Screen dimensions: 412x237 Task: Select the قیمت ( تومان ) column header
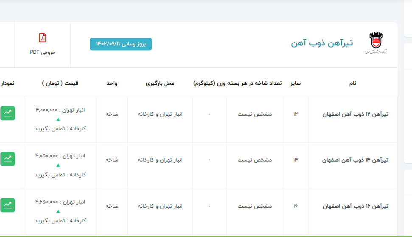tap(60, 83)
